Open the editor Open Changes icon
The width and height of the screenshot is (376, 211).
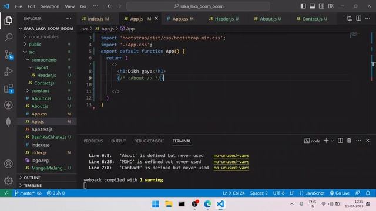[349, 18]
